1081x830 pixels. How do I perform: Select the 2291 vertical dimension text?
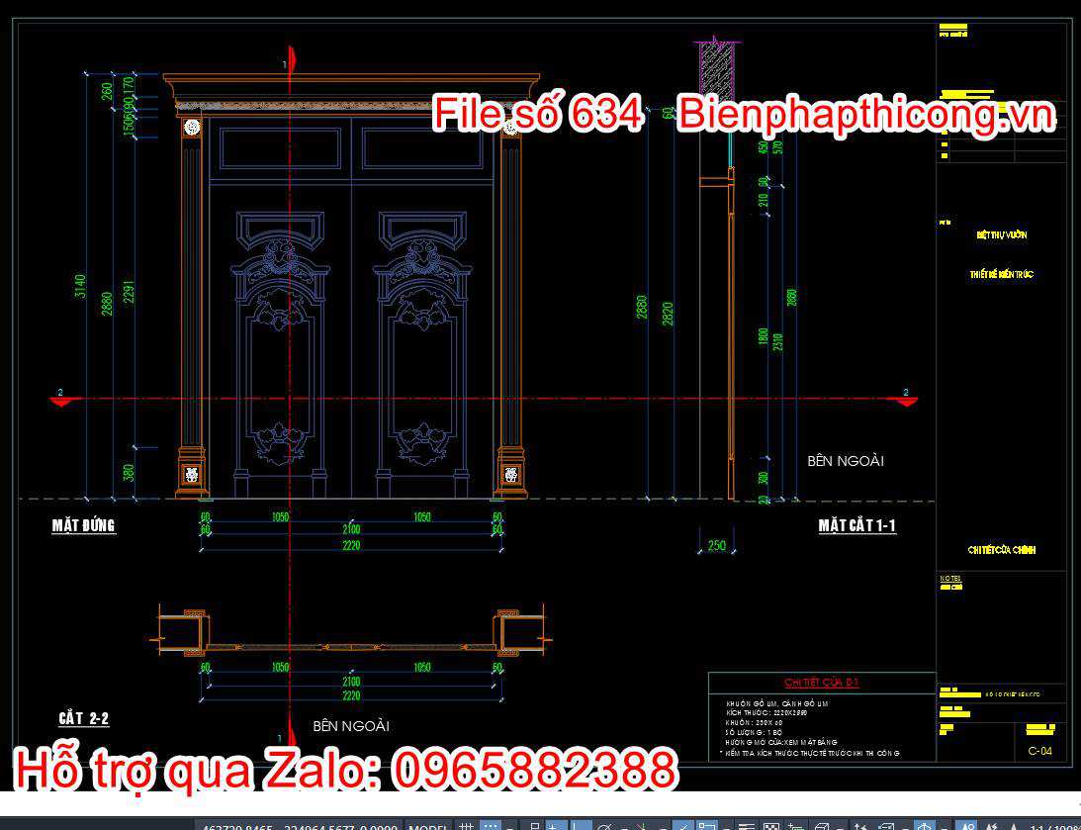129,291
